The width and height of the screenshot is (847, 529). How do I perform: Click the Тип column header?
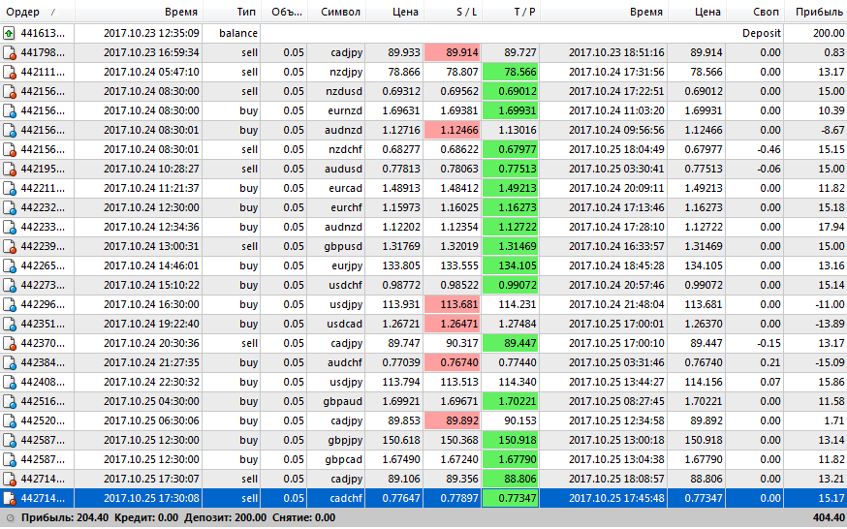[x=232, y=12]
